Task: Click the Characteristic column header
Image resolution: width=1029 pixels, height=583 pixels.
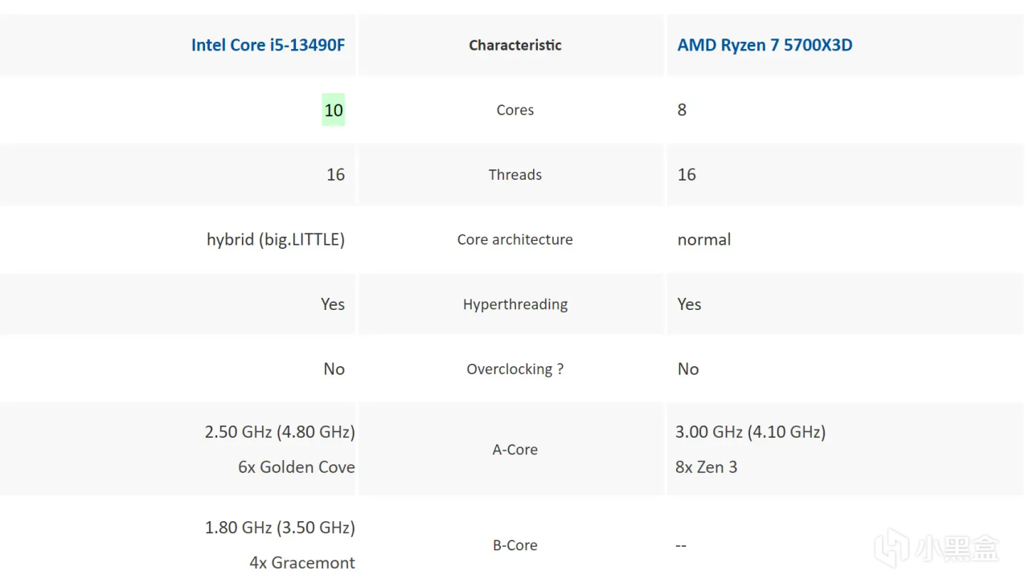Action: (x=514, y=45)
